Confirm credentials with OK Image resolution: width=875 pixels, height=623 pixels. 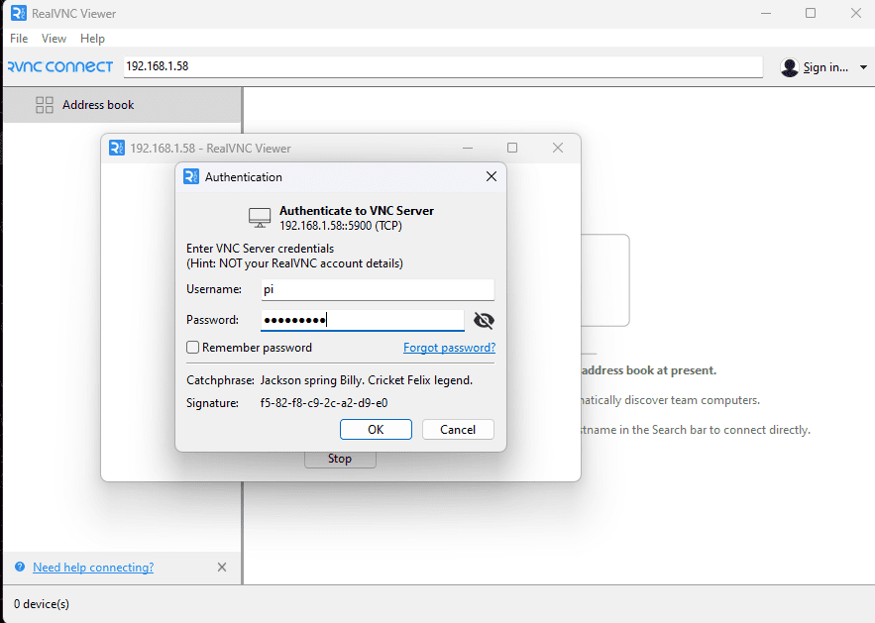(376, 429)
